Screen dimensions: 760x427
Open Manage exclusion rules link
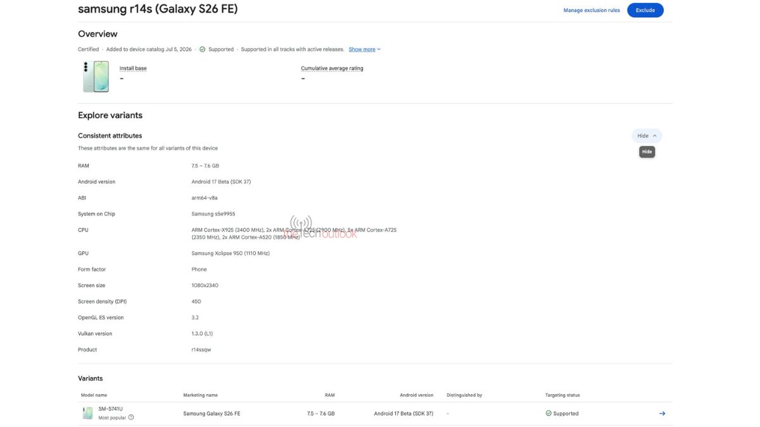[x=592, y=10]
